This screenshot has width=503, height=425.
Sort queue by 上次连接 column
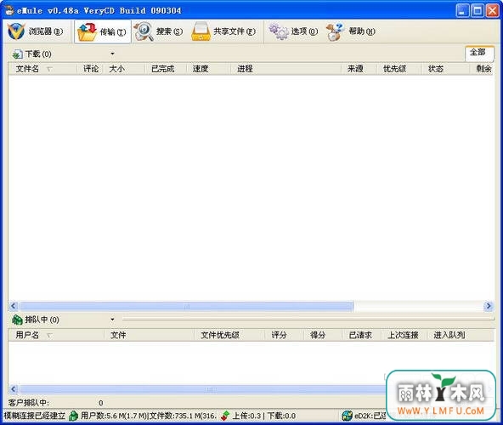pos(404,335)
